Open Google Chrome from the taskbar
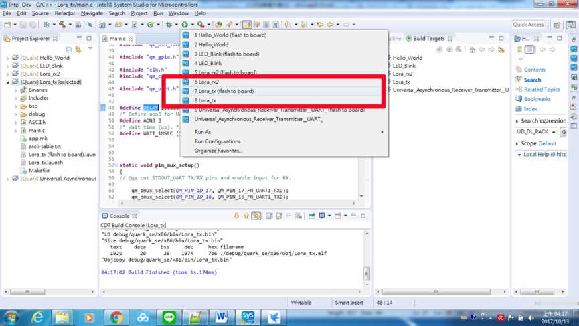Screen dimensions: 579x326 click(116, 317)
